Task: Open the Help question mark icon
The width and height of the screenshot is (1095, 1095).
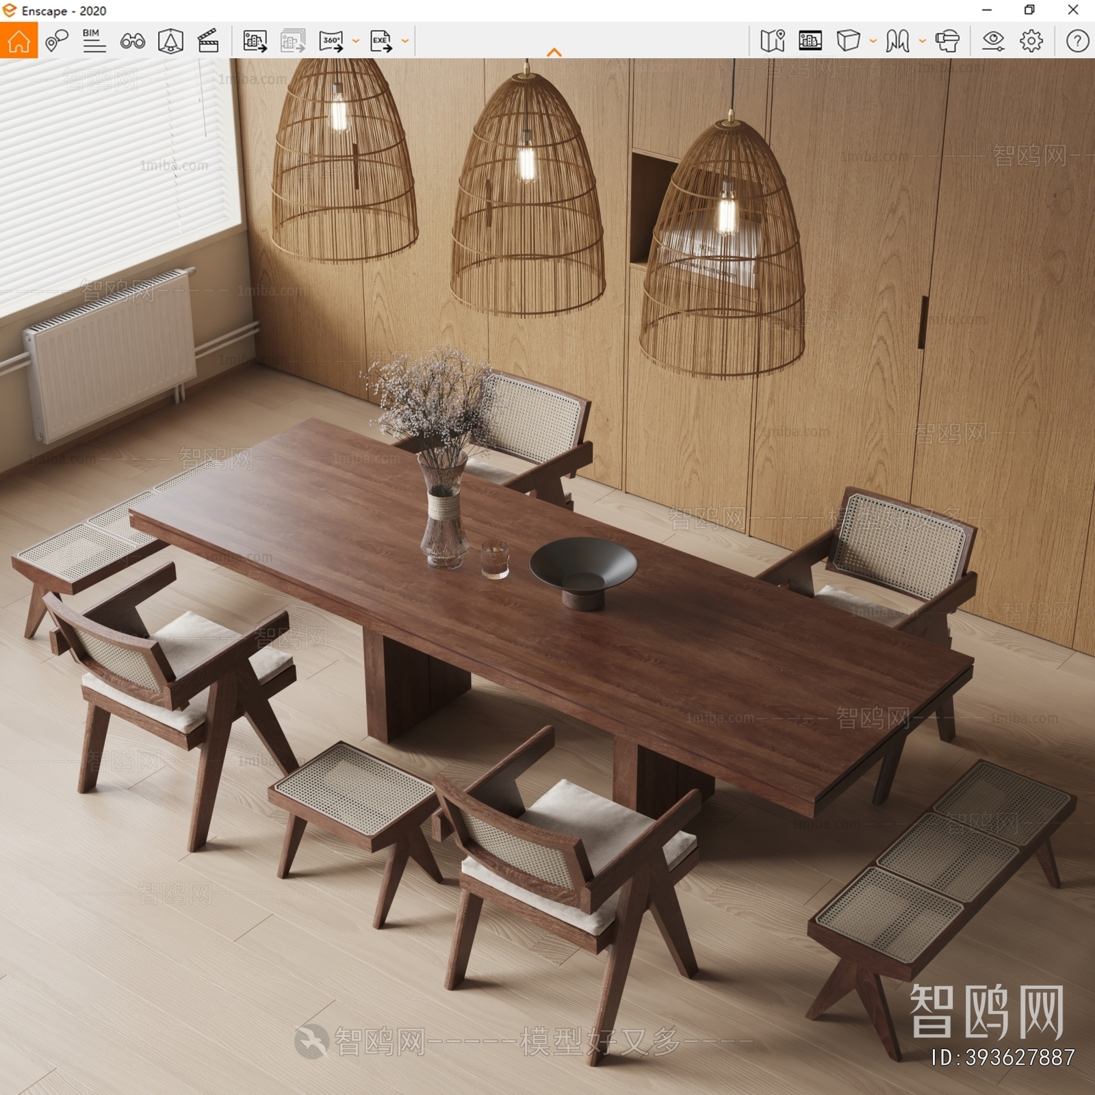Action: click(1077, 41)
